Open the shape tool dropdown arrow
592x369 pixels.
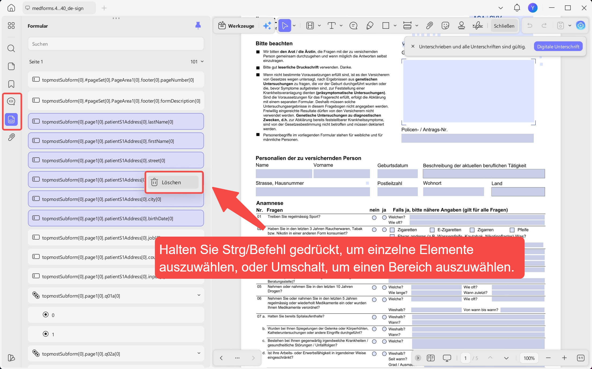395,26
